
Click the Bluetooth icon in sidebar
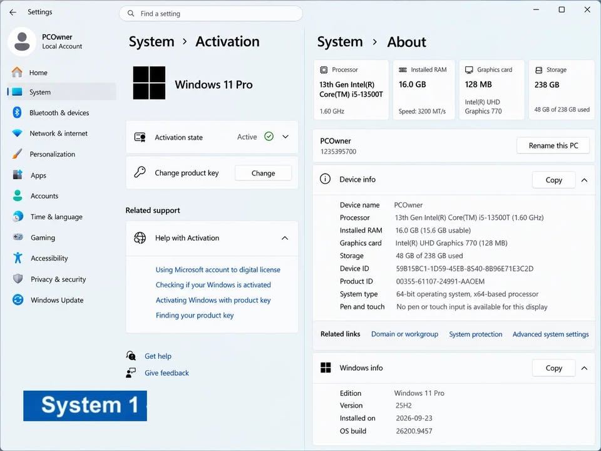17,112
